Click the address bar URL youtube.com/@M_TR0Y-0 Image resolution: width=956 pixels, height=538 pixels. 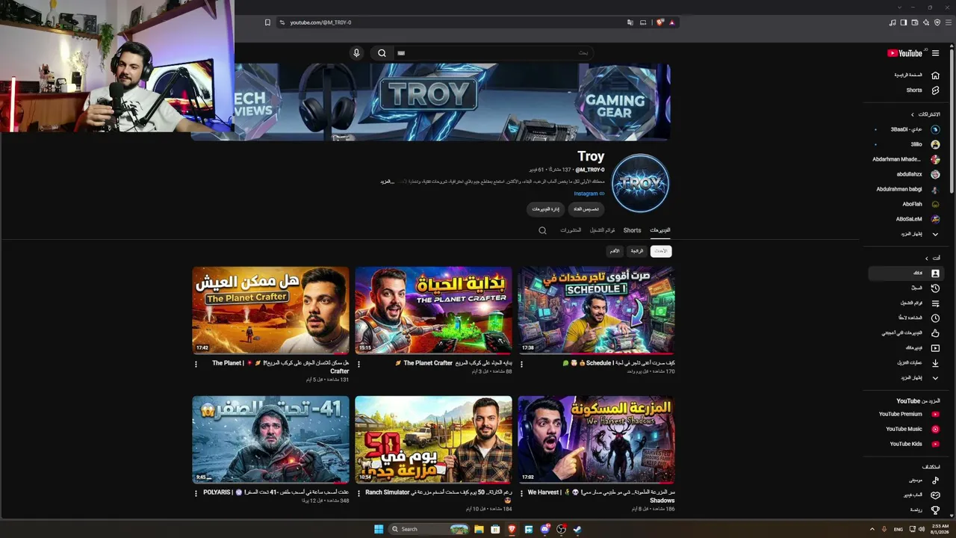tap(320, 22)
